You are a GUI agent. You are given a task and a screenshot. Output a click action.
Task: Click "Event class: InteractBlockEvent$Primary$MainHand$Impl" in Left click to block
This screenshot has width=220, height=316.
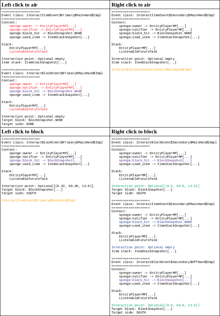coord(52,142)
